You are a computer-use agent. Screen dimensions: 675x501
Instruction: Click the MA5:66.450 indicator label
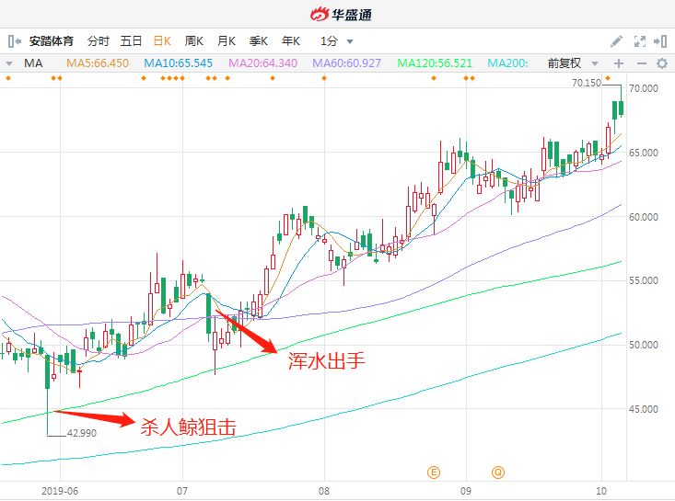pyautogui.click(x=98, y=63)
